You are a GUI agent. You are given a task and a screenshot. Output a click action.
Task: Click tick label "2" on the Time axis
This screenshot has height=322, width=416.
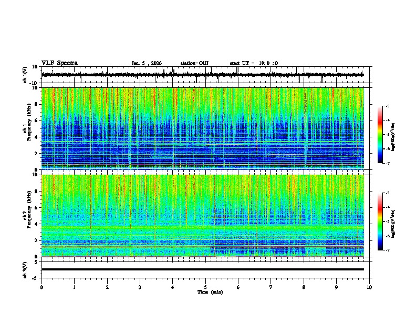coord(107,287)
